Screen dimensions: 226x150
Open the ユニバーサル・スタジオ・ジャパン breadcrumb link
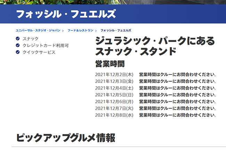tap(38, 30)
